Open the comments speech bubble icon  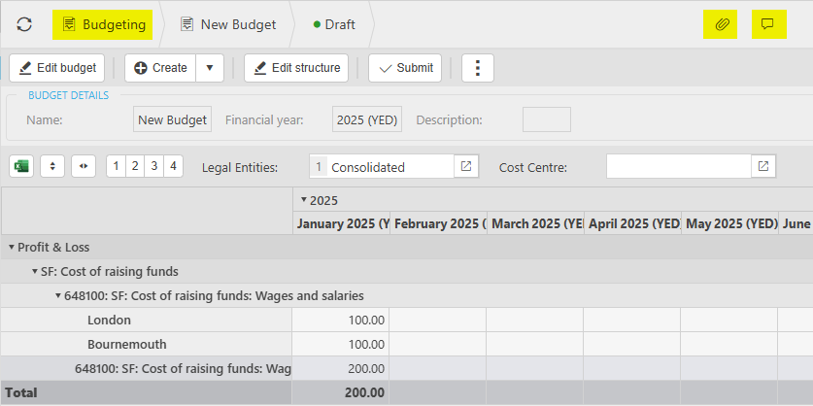click(x=768, y=24)
